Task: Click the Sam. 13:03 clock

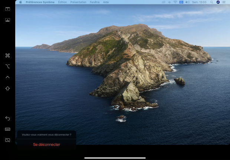Action: (199, 2)
